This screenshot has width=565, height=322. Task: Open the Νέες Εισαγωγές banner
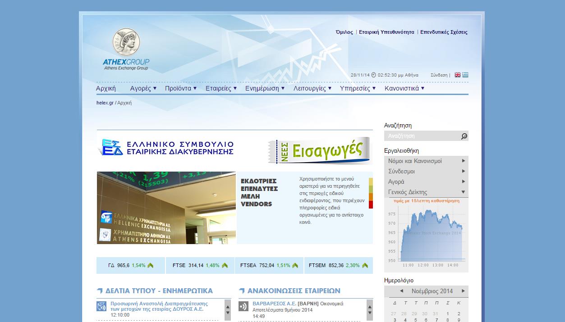pyautogui.click(x=319, y=150)
